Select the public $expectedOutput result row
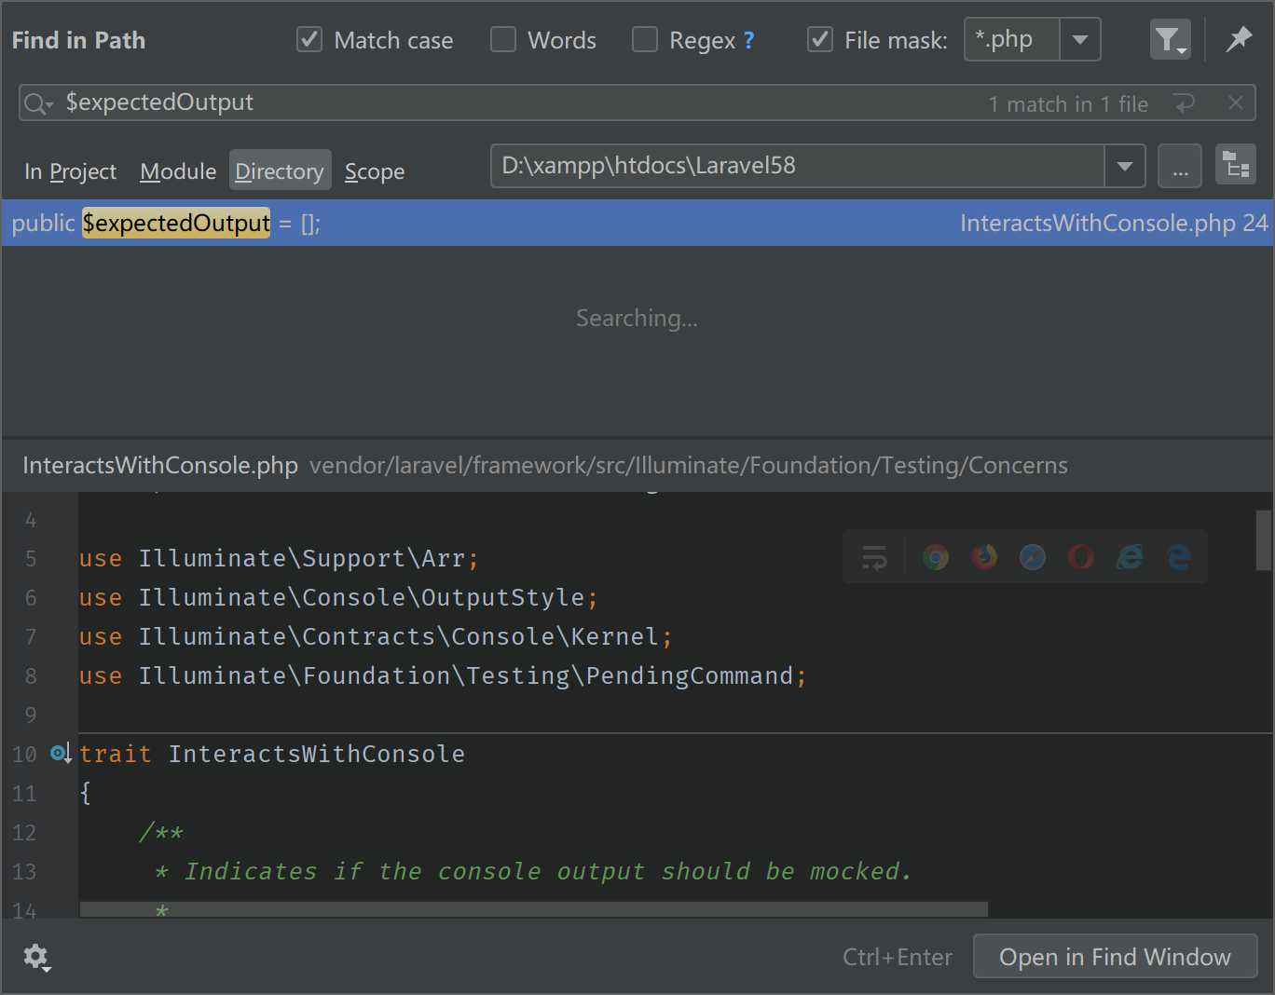Viewport: 1275px width, 995px height. [637, 223]
